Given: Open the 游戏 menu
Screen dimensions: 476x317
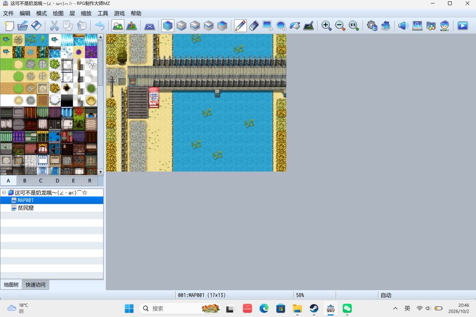Looking at the screenshot, I should pos(119,13).
